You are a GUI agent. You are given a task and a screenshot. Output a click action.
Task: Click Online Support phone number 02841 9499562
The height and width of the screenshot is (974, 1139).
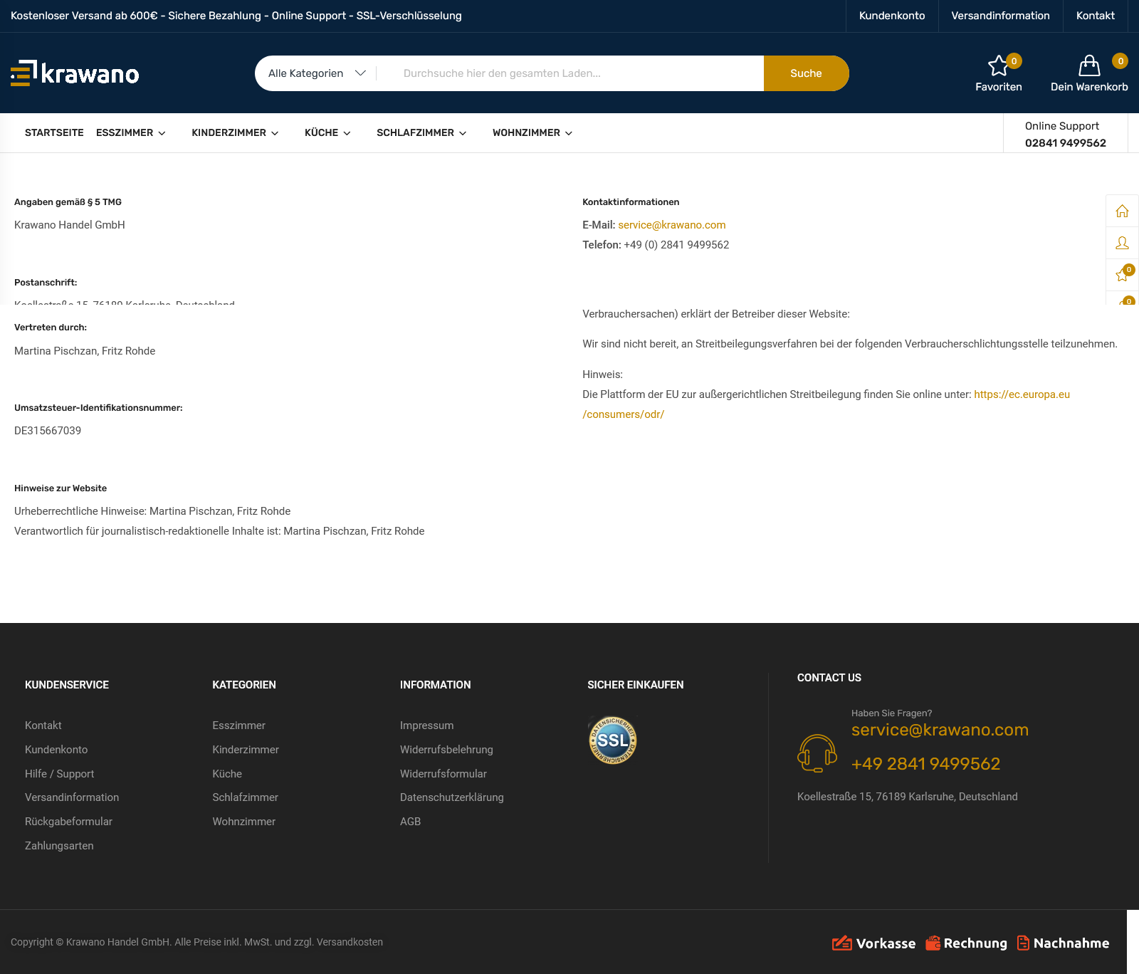pyautogui.click(x=1065, y=143)
